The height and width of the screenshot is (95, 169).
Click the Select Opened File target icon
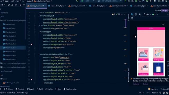pos(9,5)
